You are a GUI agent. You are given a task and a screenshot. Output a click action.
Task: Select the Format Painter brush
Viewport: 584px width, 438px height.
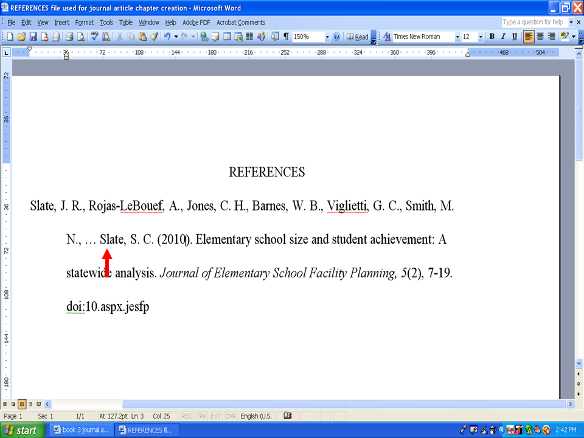[154, 36]
